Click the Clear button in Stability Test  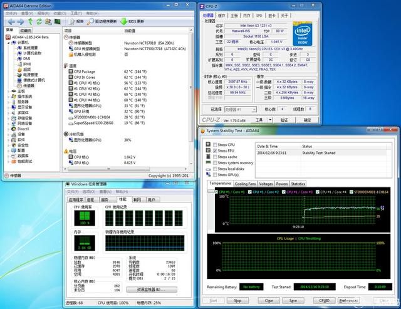pyautogui.click(x=269, y=301)
